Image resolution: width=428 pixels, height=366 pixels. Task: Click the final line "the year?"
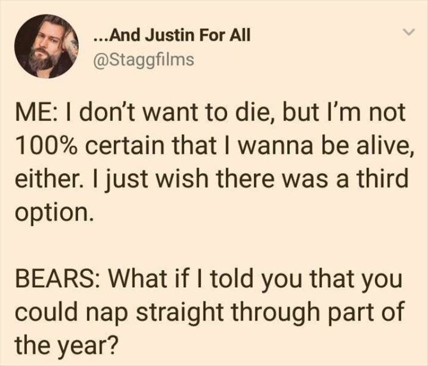click(66, 344)
